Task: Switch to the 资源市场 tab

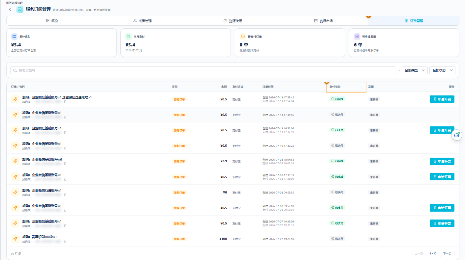Action: (x=323, y=21)
